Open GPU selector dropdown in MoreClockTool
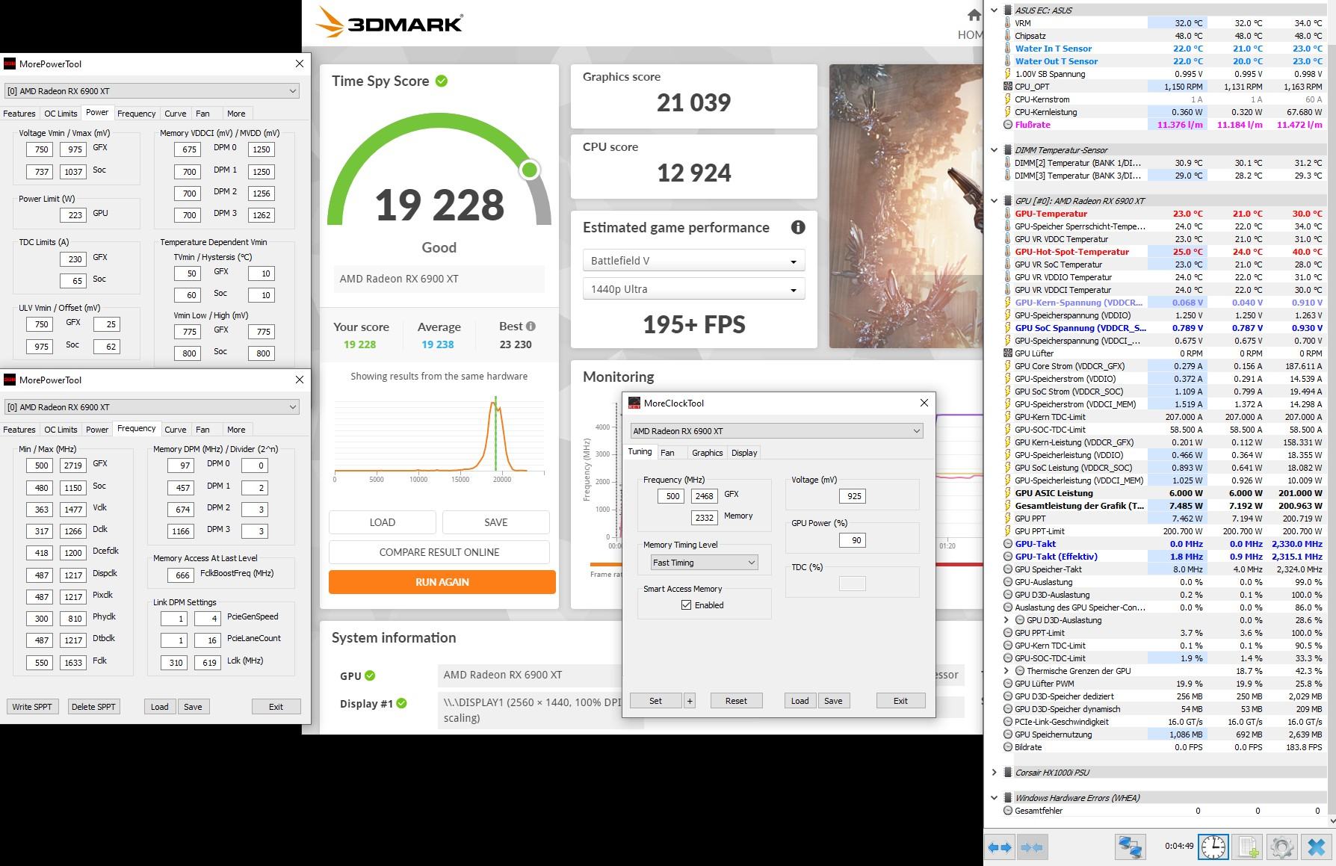Screen dimensions: 1336x866 point(776,431)
